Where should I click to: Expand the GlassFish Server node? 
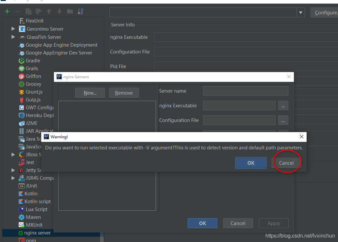tap(13, 37)
